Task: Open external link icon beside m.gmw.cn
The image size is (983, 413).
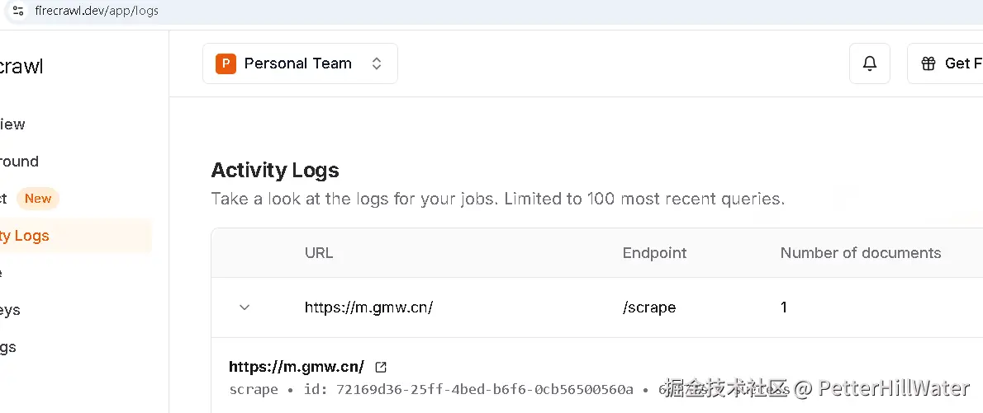Action: point(381,367)
